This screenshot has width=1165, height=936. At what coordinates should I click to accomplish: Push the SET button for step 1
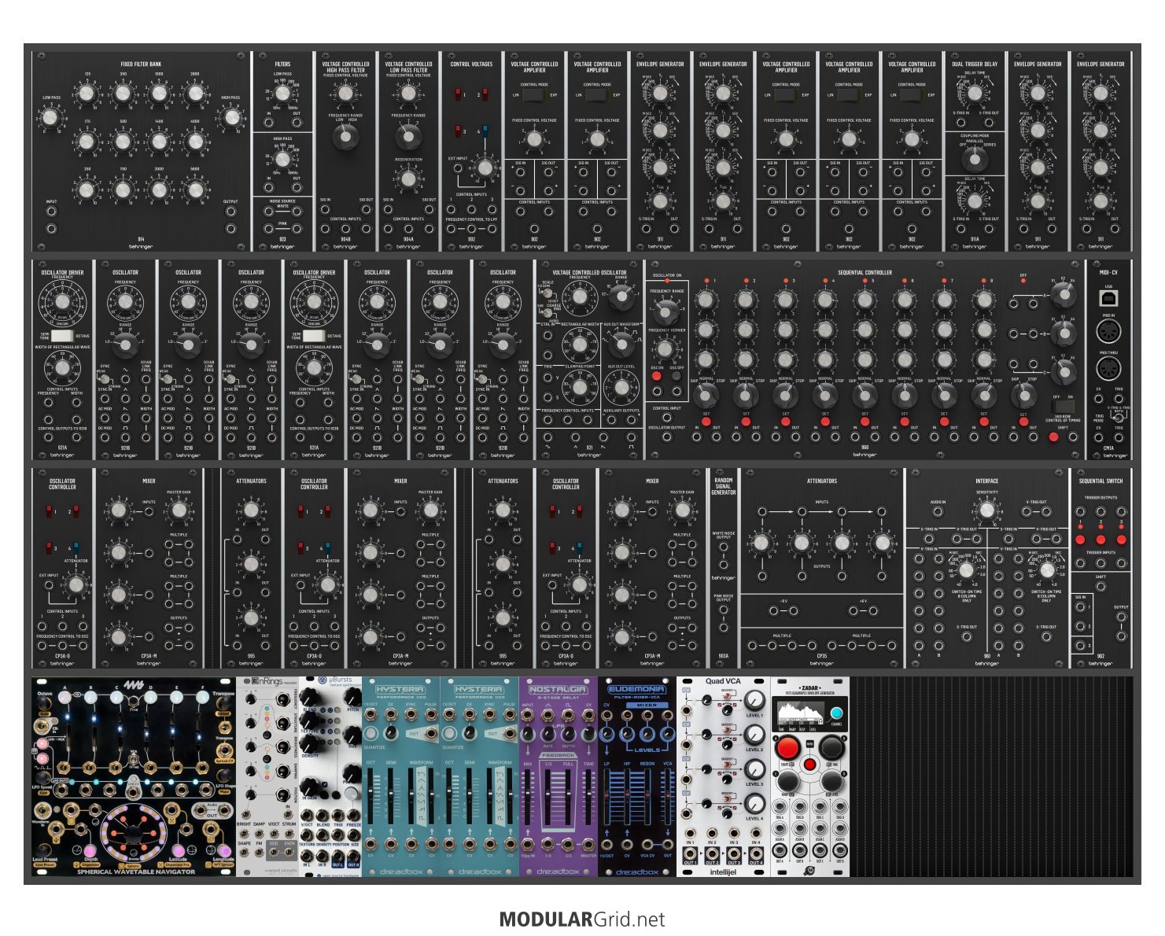coord(706,422)
